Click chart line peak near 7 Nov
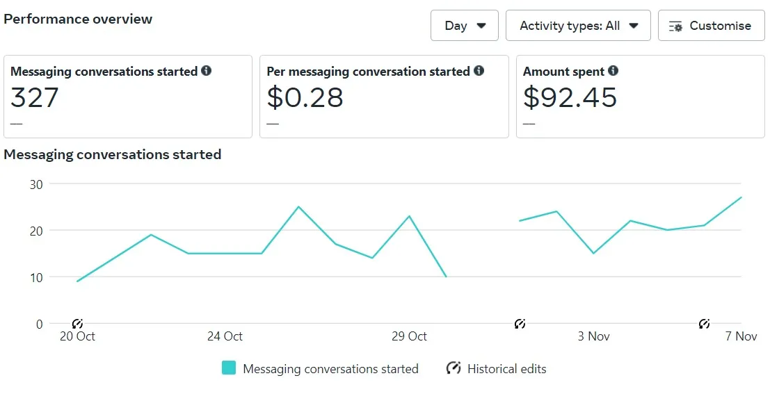 coord(741,197)
